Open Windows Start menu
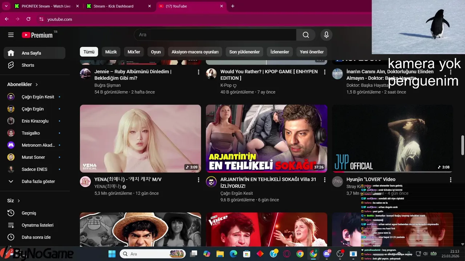The image size is (465, 261). coord(112,254)
